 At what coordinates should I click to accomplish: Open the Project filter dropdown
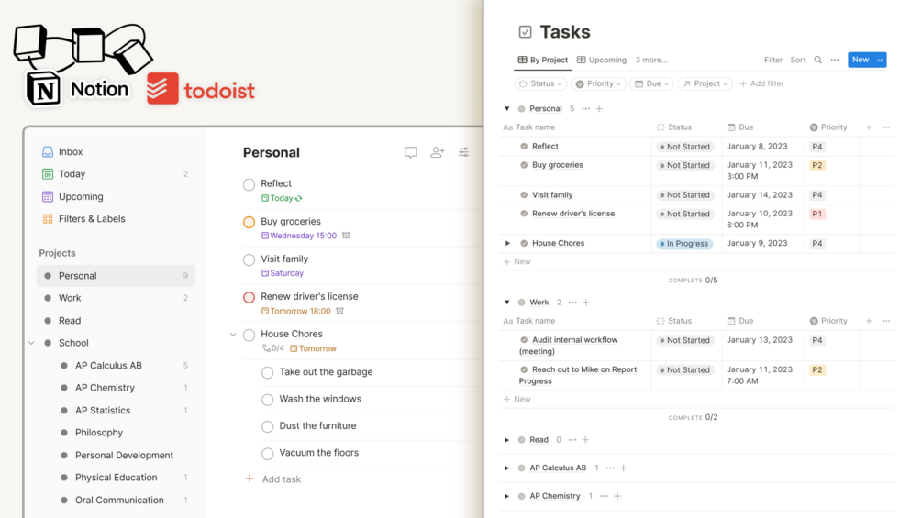[x=705, y=84]
